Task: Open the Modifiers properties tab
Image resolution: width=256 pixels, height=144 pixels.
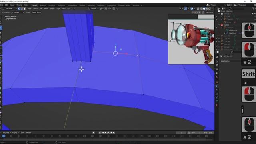Action: click(217, 86)
